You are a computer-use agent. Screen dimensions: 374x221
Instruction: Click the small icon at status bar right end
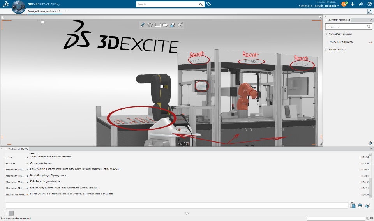[x=371, y=218]
